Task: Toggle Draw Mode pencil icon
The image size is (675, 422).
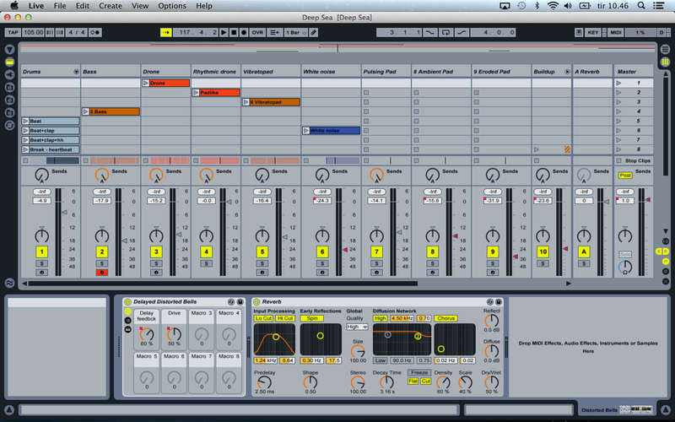Action: tap(314, 32)
